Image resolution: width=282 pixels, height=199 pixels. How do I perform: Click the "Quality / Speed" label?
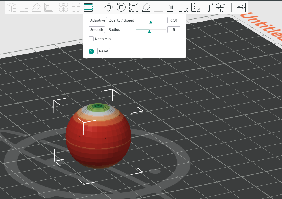click(x=121, y=20)
